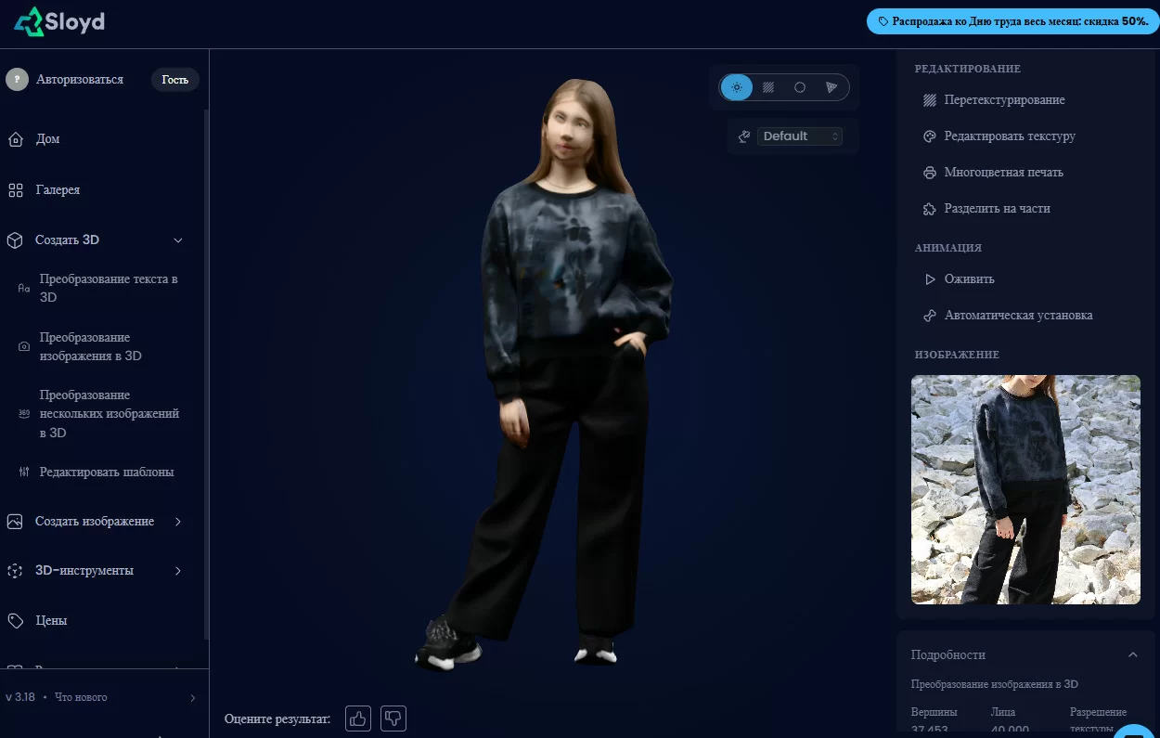Click the Вершины label in details
The width and height of the screenshot is (1160, 738).
(x=933, y=713)
